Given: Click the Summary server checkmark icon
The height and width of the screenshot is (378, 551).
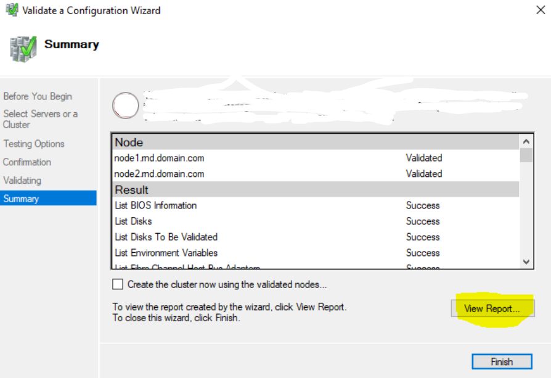Looking at the screenshot, I should (23, 49).
